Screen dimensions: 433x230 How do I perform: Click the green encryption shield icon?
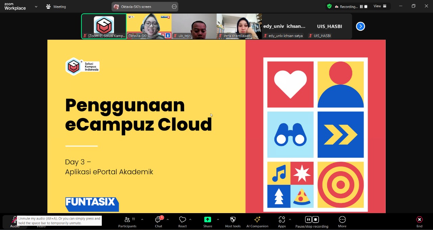click(329, 6)
